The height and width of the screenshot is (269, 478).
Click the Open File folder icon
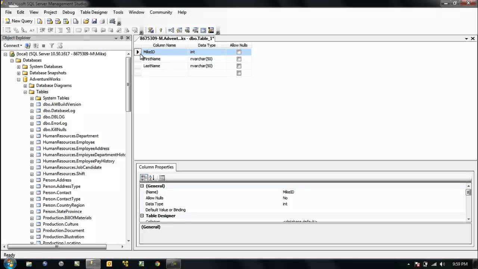[x=86, y=21]
